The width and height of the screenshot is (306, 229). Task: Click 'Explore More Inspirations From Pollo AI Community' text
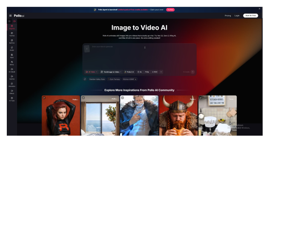pyautogui.click(x=139, y=90)
